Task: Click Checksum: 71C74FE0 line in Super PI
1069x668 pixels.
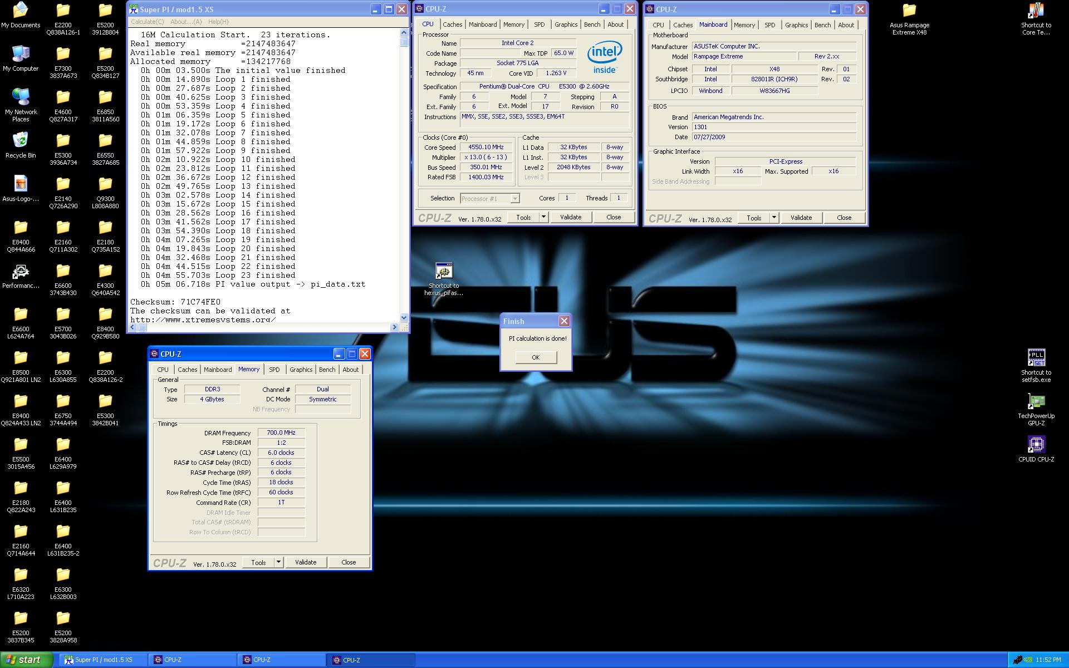Action: click(x=175, y=302)
